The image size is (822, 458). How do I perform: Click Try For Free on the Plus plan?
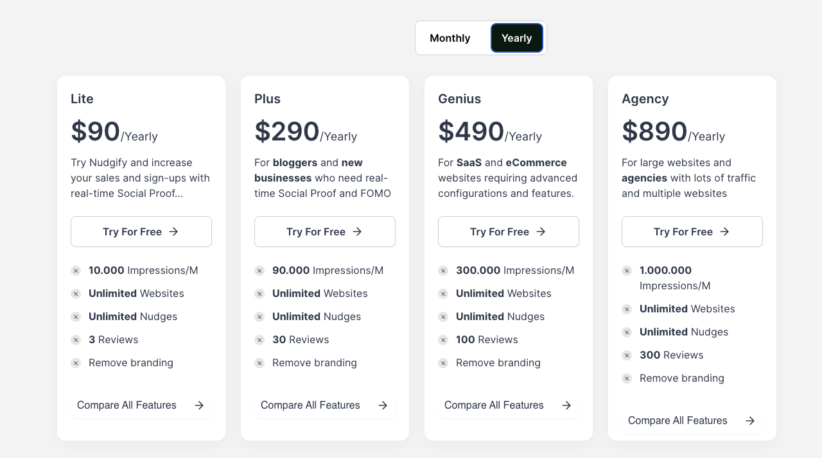tap(325, 232)
